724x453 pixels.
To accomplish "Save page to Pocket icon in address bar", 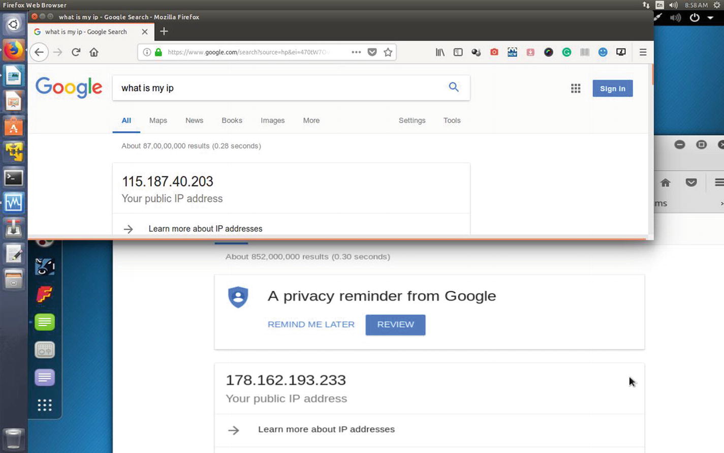I will coord(372,52).
